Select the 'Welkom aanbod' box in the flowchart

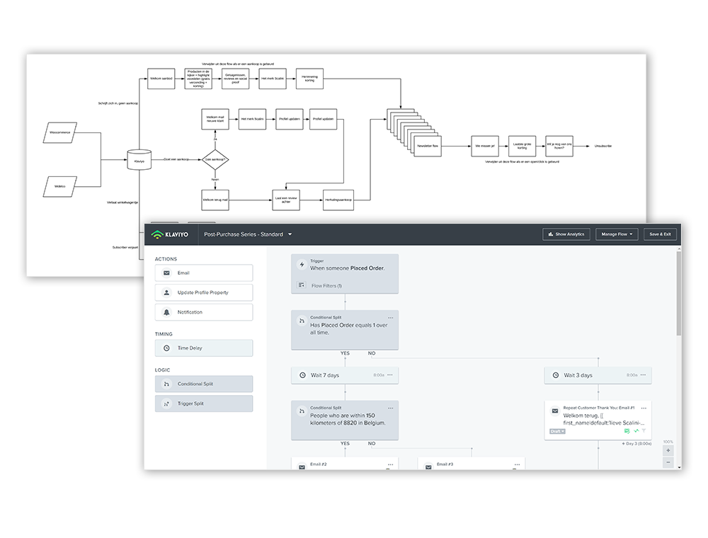coord(161,79)
